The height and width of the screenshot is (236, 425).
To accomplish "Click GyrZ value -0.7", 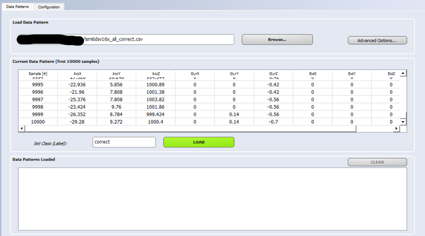I will [x=273, y=122].
